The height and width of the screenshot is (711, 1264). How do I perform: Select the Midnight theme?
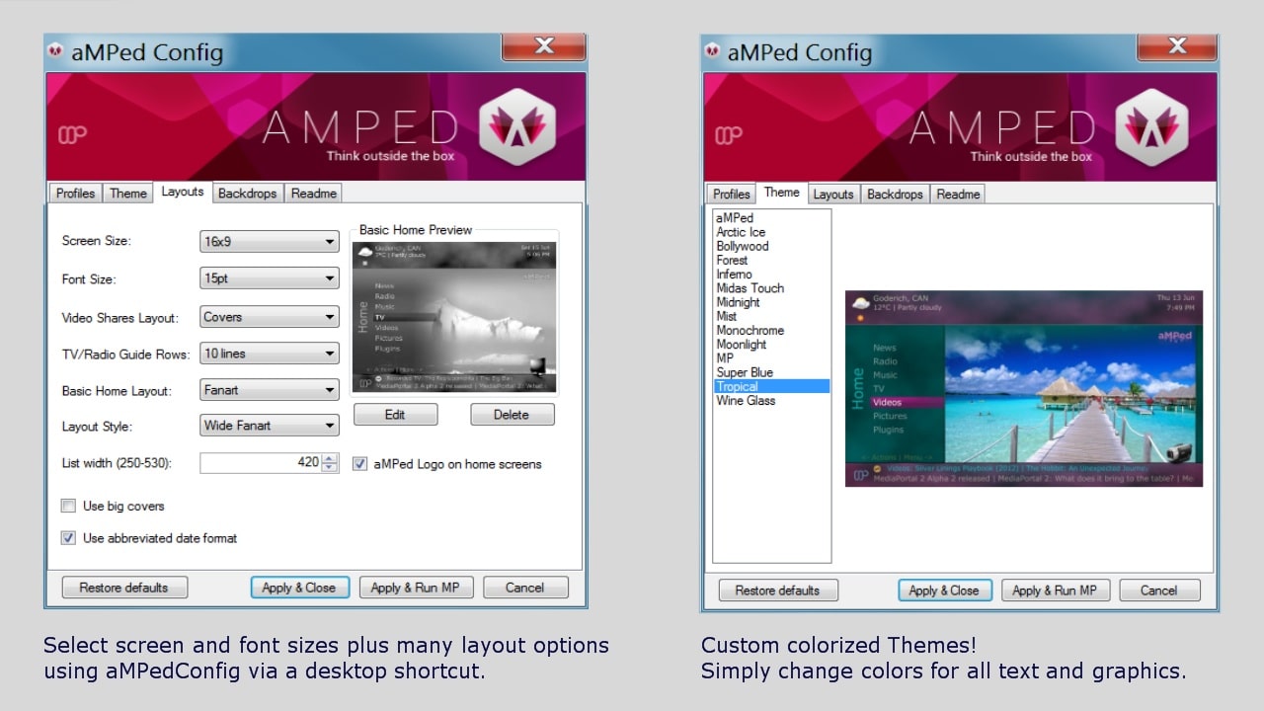pos(739,302)
